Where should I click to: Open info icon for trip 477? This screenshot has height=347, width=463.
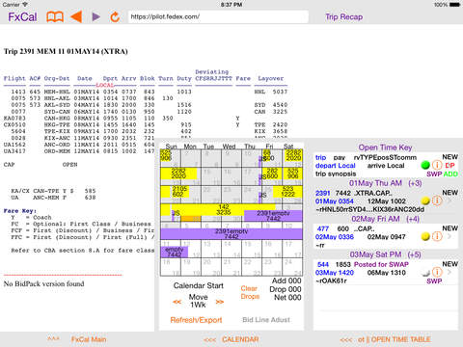click(437, 236)
